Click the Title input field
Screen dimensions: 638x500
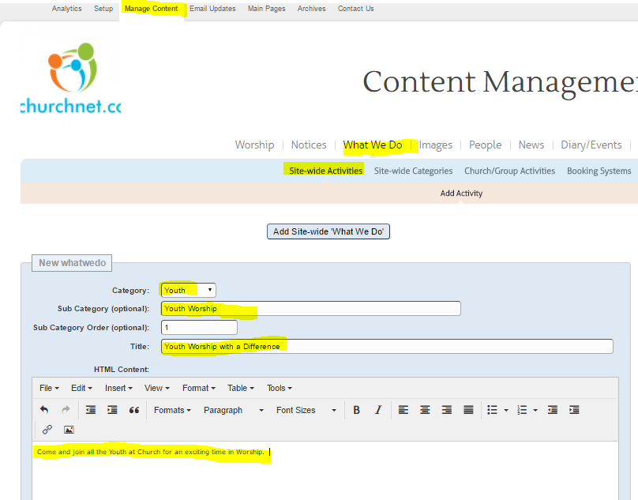(x=387, y=346)
